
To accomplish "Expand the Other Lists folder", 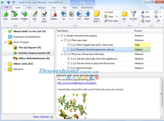I will (x=5, y=64).
